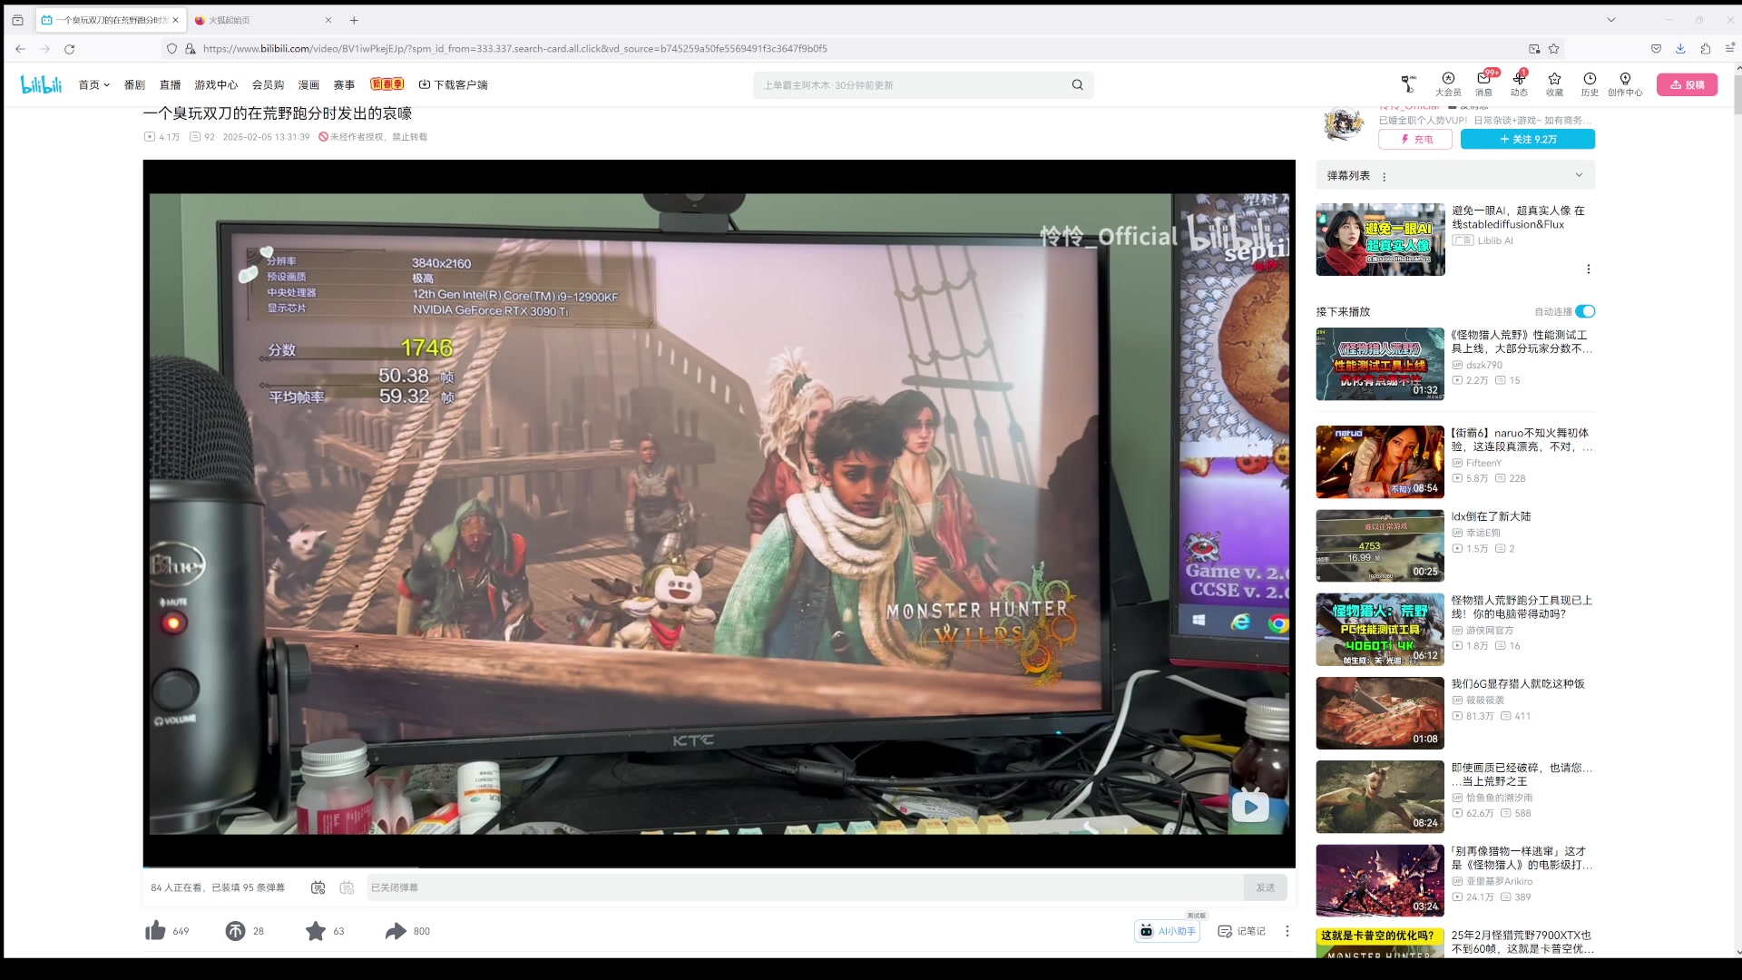Open more options next to 记笔记
Screen dimensions: 1742x980
click(x=1287, y=931)
